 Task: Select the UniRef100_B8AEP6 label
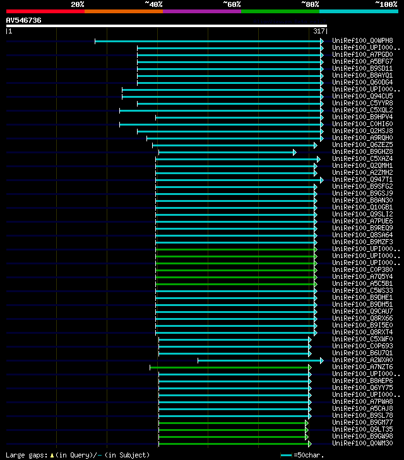(362, 380)
